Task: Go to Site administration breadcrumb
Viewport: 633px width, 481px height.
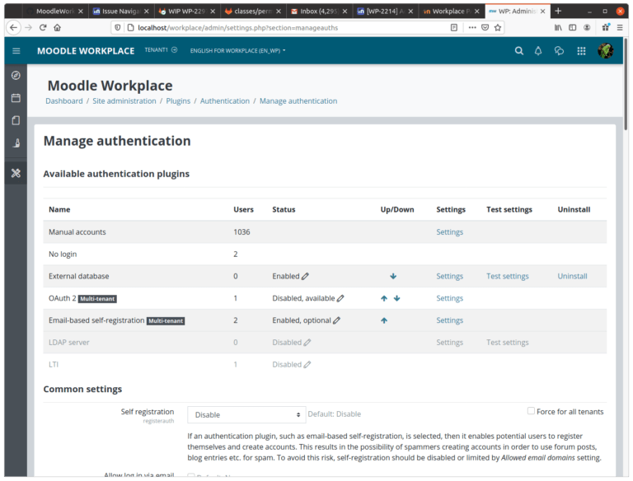Action: pos(124,100)
